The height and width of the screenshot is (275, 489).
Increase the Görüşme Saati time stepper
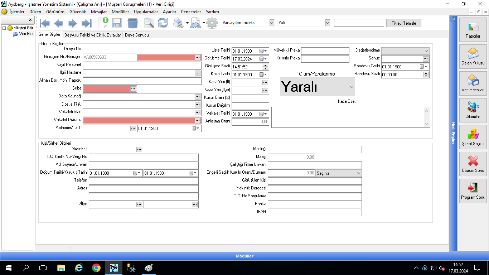(x=265, y=65)
